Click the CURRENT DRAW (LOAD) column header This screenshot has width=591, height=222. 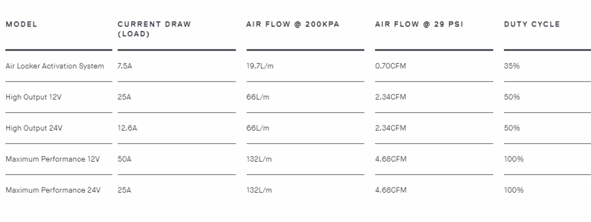[x=154, y=29]
